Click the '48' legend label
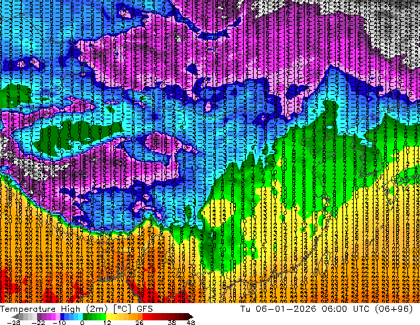 coord(191,322)
